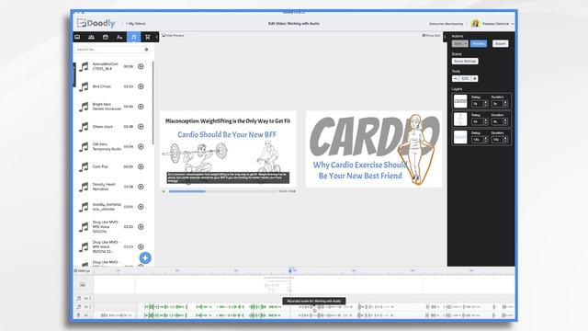Click the first music track icon
The height and width of the screenshot is (331, 588).
pyautogui.click(x=79, y=299)
